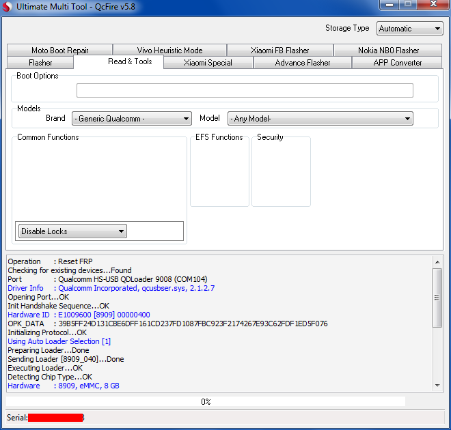Click 'Opening Port...OK' log line
Viewport: 451px width, 430px height.
tap(38, 297)
